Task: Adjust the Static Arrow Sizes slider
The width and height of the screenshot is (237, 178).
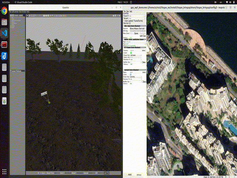Action: click(x=137, y=57)
